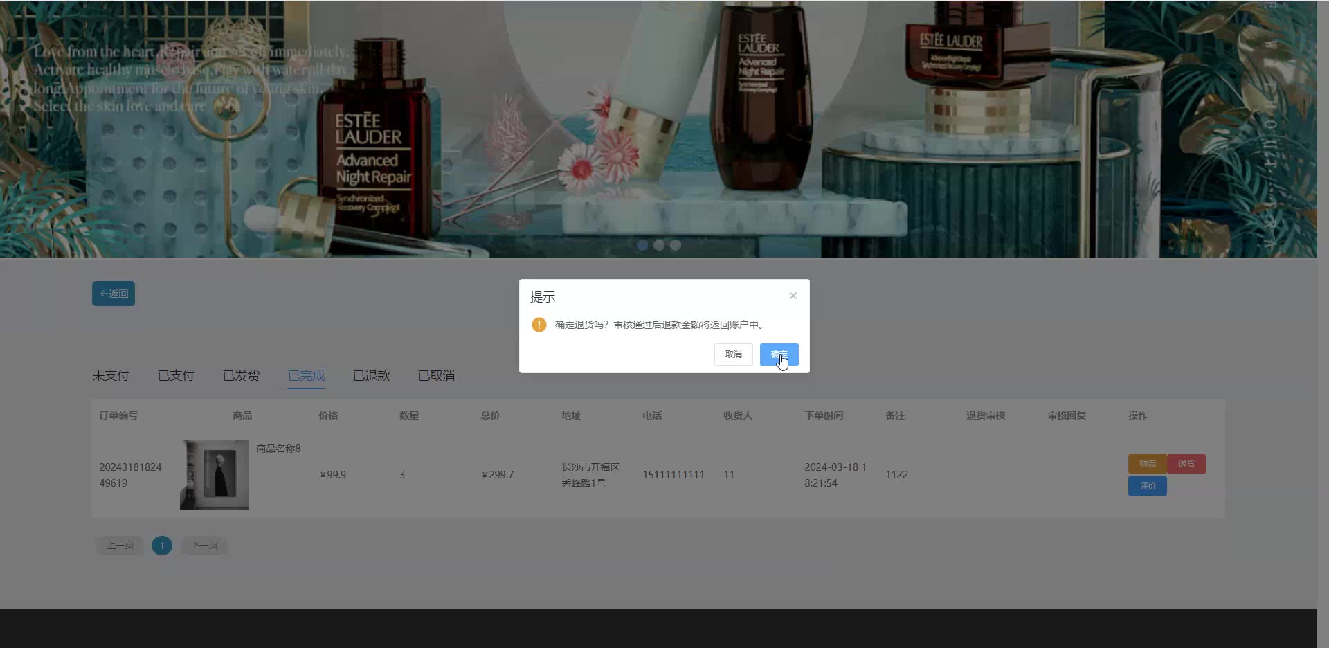Open the 已发货 orders tab
Image resolution: width=1329 pixels, height=648 pixels.
click(x=241, y=375)
